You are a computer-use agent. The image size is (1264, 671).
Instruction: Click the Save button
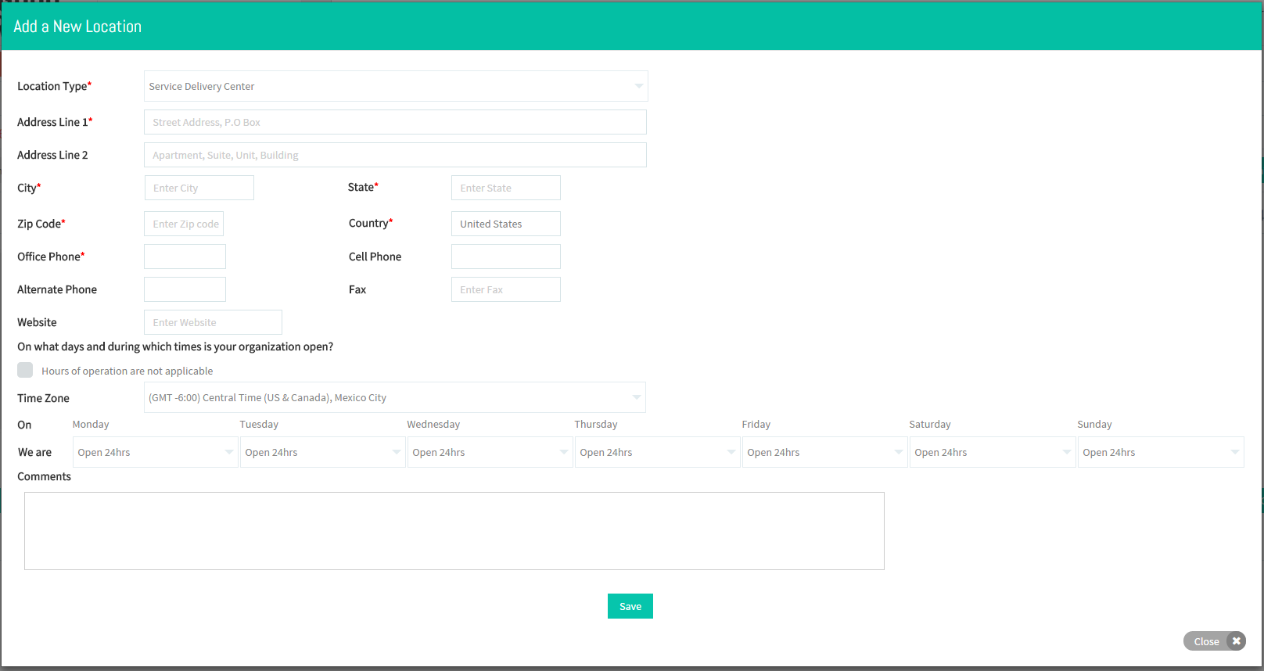pyautogui.click(x=630, y=606)
